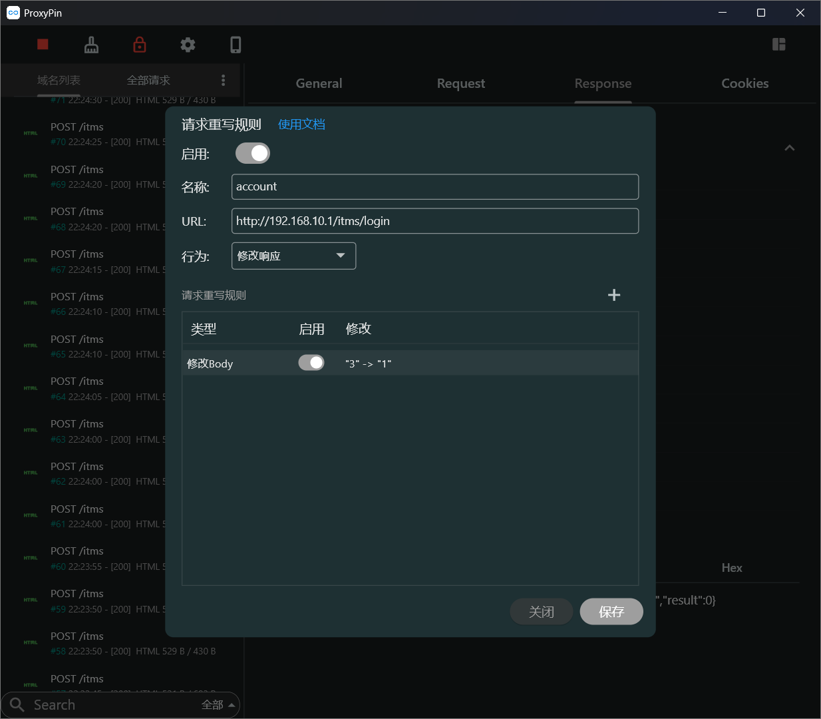Open the 行为 behavior dropdown
This screenshot has width=821, height=719.
[x=293, y=256]
